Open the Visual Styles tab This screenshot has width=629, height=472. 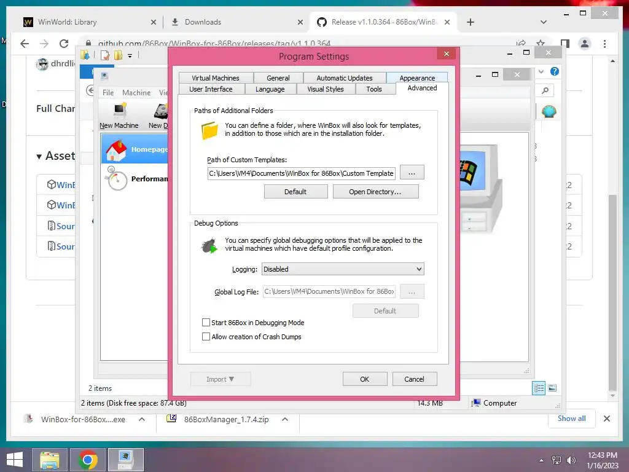[326, 89]
